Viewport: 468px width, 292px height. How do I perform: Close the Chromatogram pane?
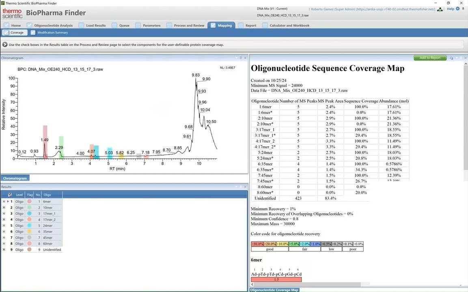click(x=245, y=58)
